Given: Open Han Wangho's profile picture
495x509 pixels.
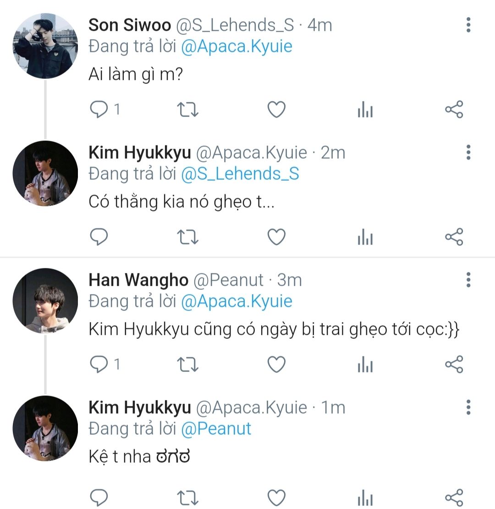Looking at the screenshot, I should pyautogui.click(x=45, y=301).
